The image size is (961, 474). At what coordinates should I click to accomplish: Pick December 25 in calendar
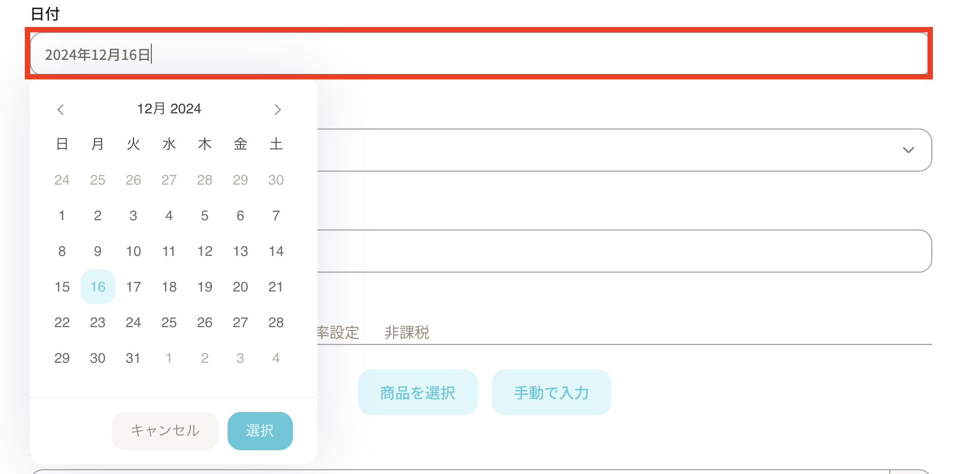(169, 322)
